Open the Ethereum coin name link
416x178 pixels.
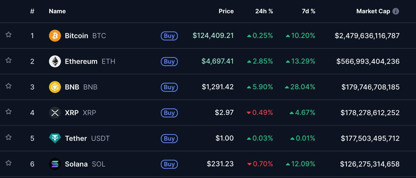(x=81, y=61)
